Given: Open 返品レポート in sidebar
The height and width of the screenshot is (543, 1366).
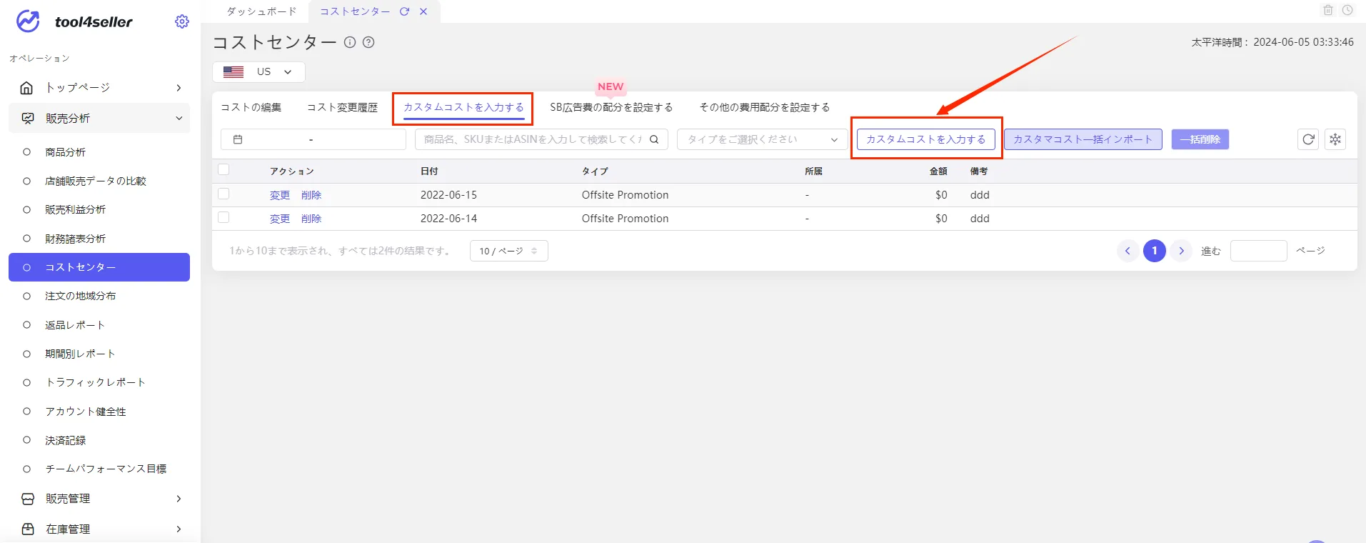Looking at the screenshot, I should coord(75,325).
